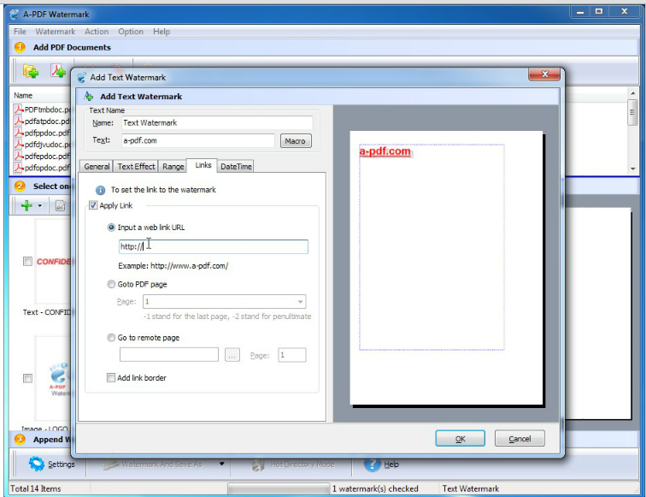
Task: Select Input a web link URL
Action: pyautogui.click(x=111, y=228)
